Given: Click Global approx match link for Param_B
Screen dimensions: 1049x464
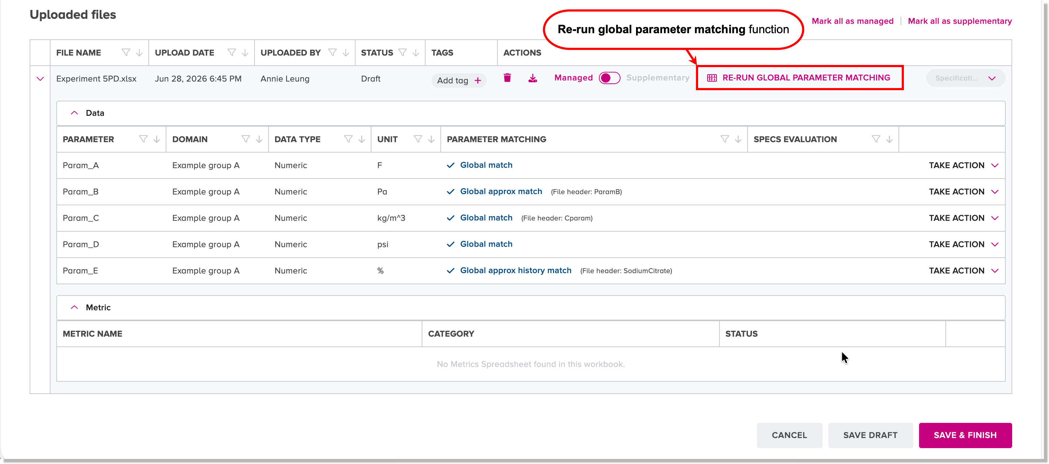Looking at the screenshot, I should [x=501, y=191].
